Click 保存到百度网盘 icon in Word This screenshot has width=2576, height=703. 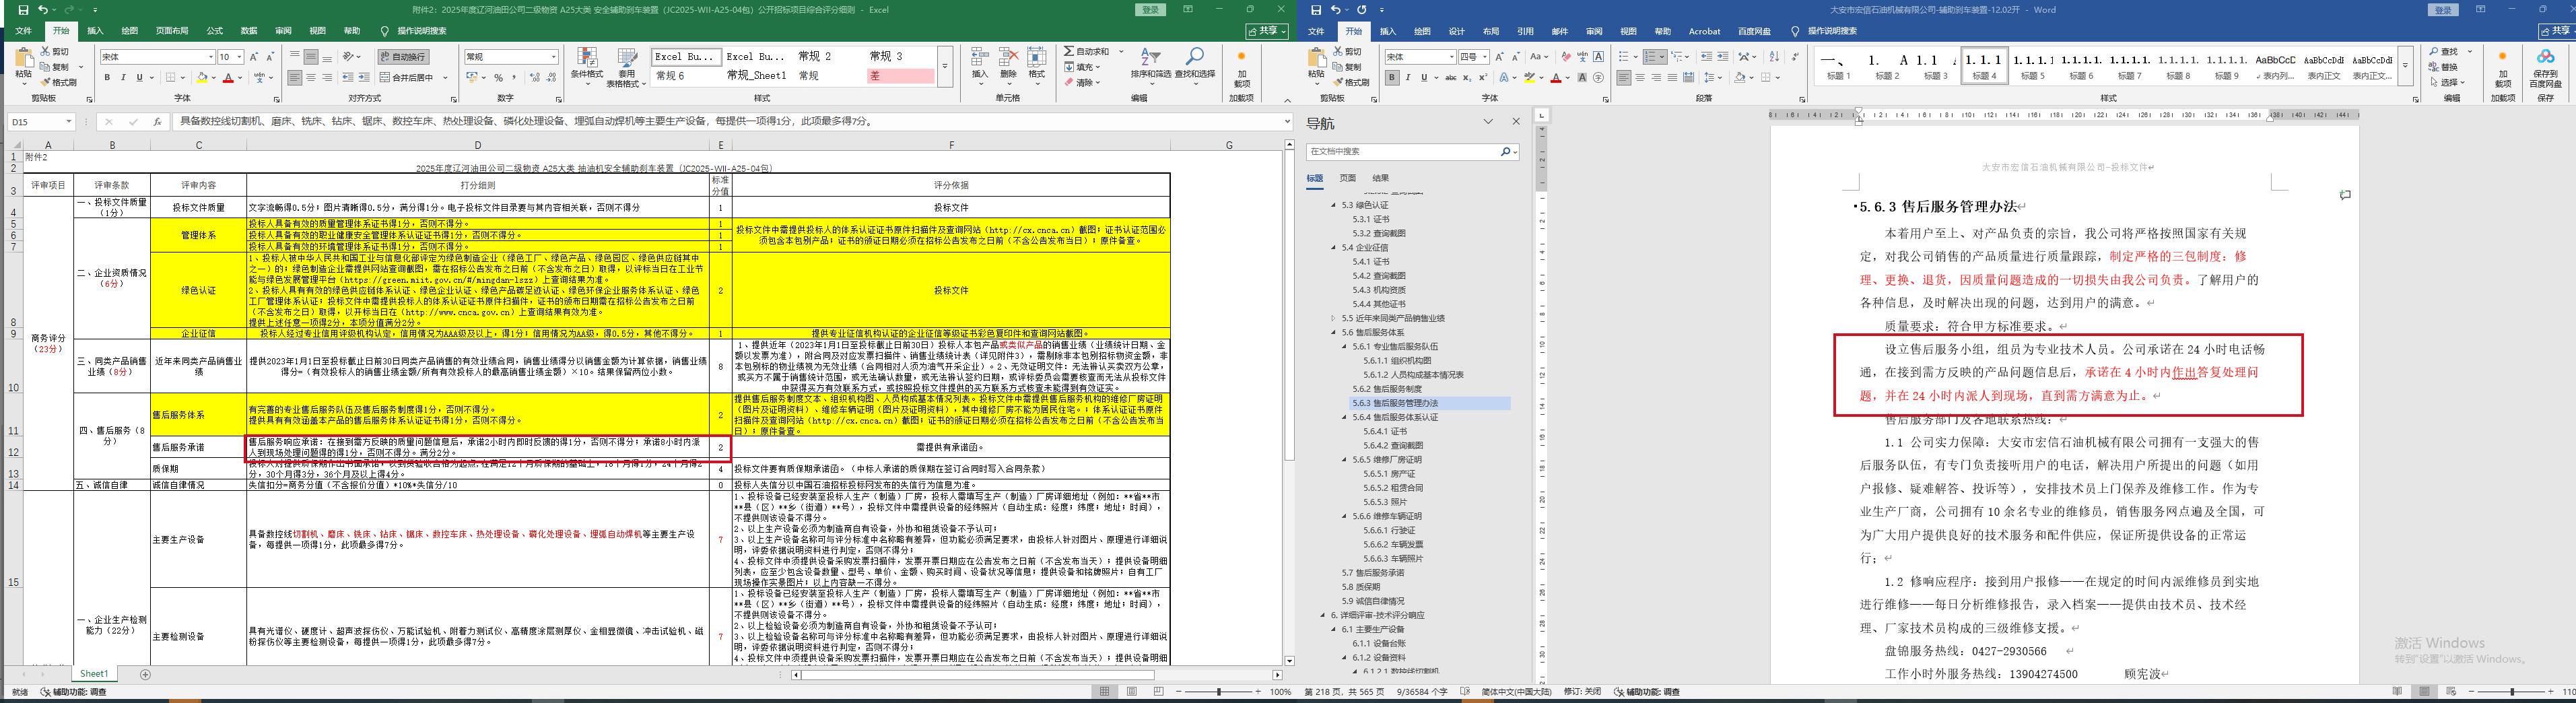(x=2545, y=66)
